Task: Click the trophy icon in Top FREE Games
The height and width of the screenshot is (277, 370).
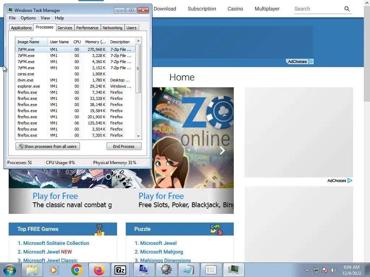Action: [x=99, y=229]
